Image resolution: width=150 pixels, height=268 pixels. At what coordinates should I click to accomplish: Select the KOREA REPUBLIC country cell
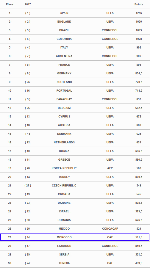coord(64,168)
